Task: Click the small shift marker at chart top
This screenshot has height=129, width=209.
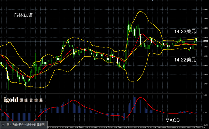Action: coord(153,0)
